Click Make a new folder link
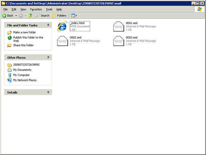 [24, 32]
